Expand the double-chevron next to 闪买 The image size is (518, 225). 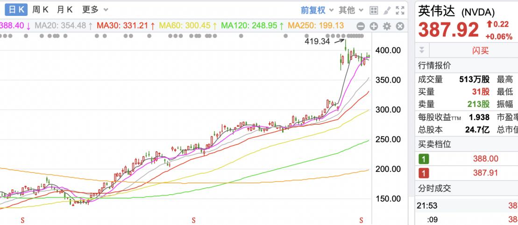point(422,50)
